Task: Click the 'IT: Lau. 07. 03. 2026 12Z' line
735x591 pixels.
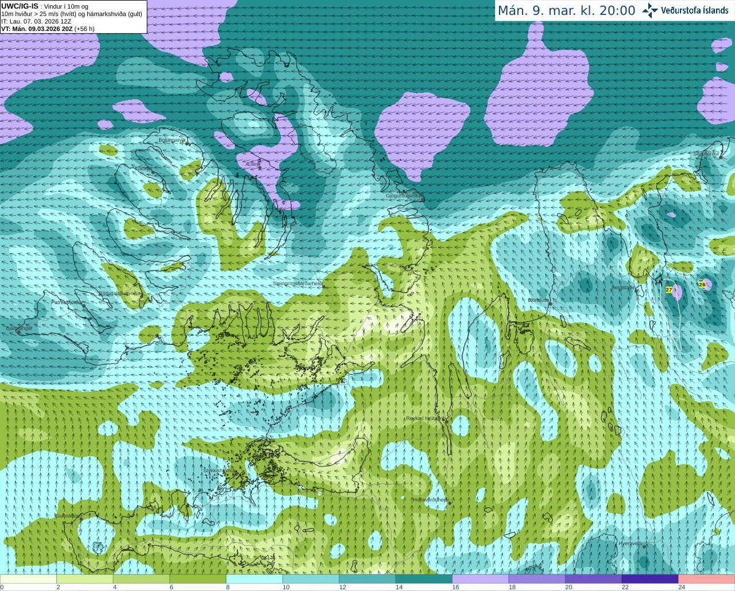Action: click(36, 21)
